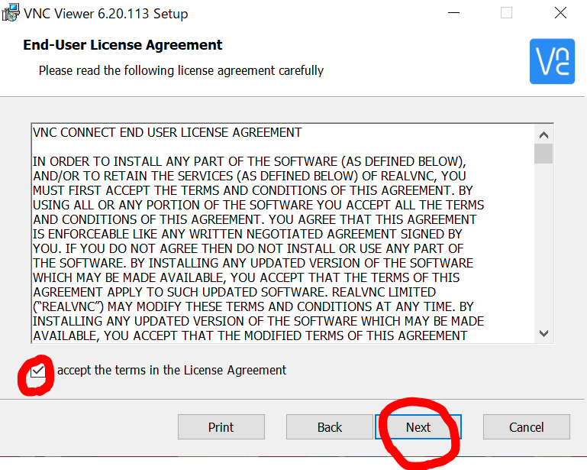Click the license text scroll down arrow
Viewport: 587px width, 470px height.
(543, 333)
